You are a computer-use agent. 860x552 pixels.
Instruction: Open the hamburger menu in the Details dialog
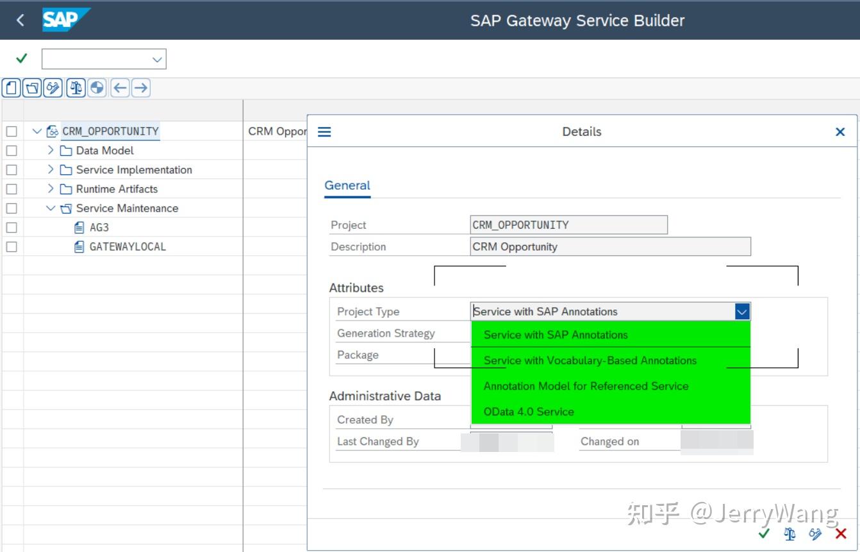[324, 131]
